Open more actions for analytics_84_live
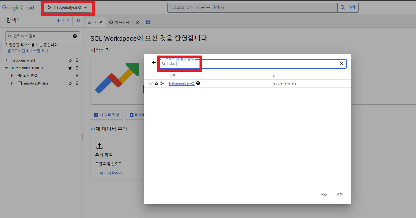 77,83
